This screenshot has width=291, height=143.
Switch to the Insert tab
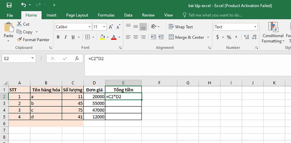51,15
